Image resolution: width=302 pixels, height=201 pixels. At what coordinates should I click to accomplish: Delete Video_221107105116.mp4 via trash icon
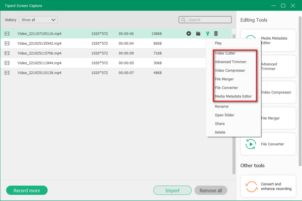pos(216,34)
